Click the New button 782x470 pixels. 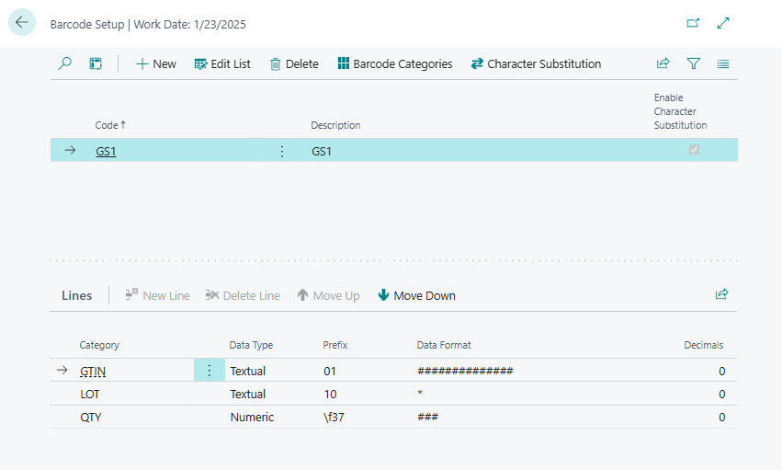point(155,63)
